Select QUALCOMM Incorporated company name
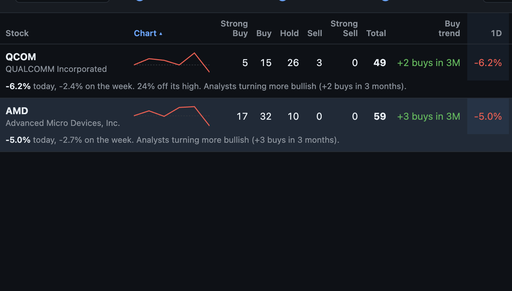The height and width of the screenshot is (291, 512). pyautogui.click(x=56, y=69)
